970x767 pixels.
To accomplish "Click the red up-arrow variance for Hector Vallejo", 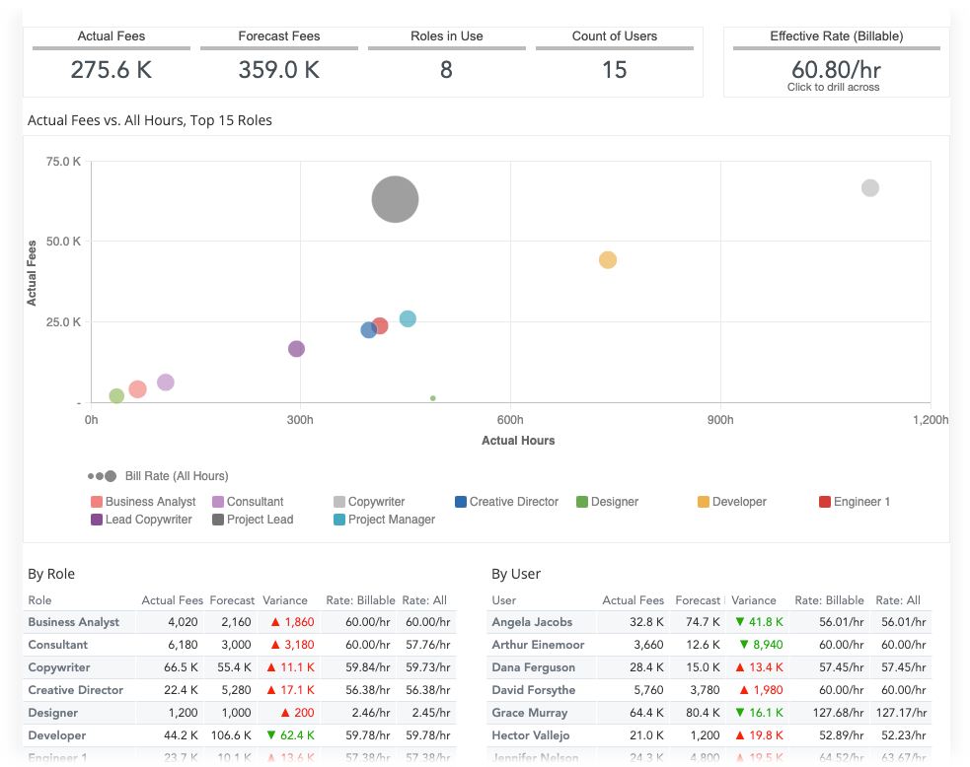I will coord(760,735).
